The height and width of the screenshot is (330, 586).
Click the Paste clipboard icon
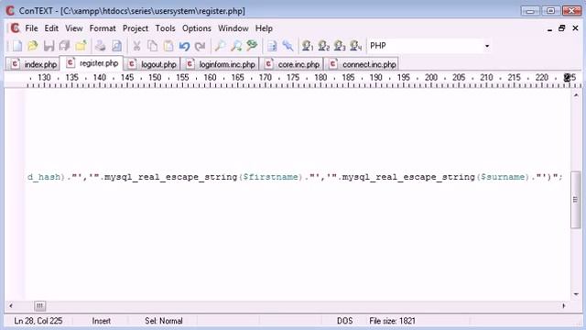pyautogui.click(x=168, y=46)
